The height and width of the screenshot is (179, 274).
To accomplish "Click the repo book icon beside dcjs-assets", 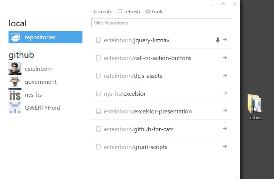I will pyautogui.click(x=98, y=76).
